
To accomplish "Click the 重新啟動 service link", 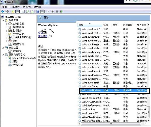I will (x=43, y=36).
